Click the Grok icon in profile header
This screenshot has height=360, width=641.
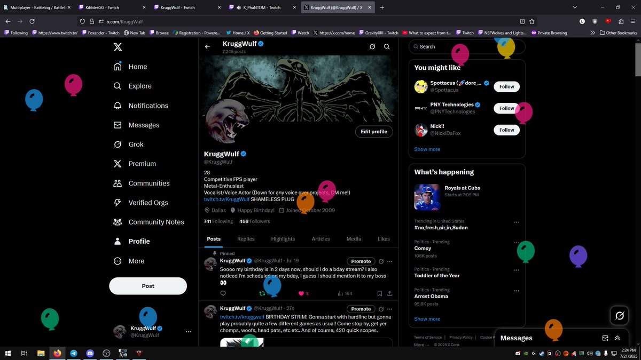click(x=372, y=47)
